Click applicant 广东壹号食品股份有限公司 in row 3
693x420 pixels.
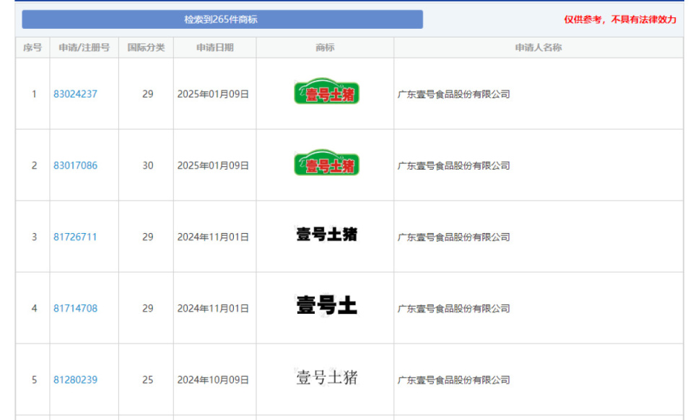tap(454, 237)
